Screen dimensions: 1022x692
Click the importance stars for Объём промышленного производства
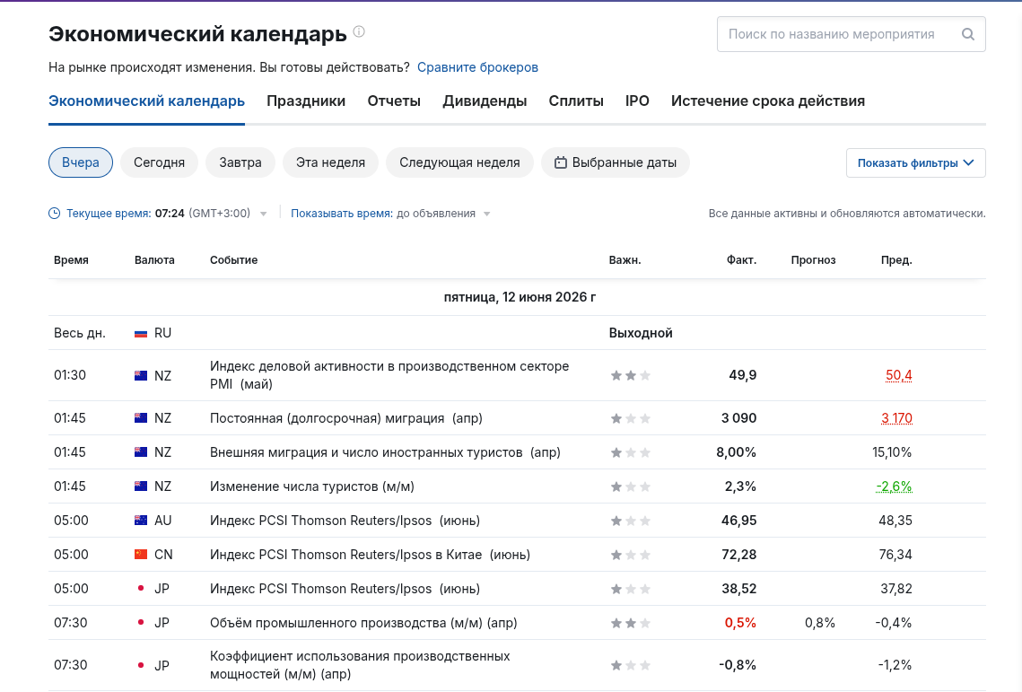[630, 623]
